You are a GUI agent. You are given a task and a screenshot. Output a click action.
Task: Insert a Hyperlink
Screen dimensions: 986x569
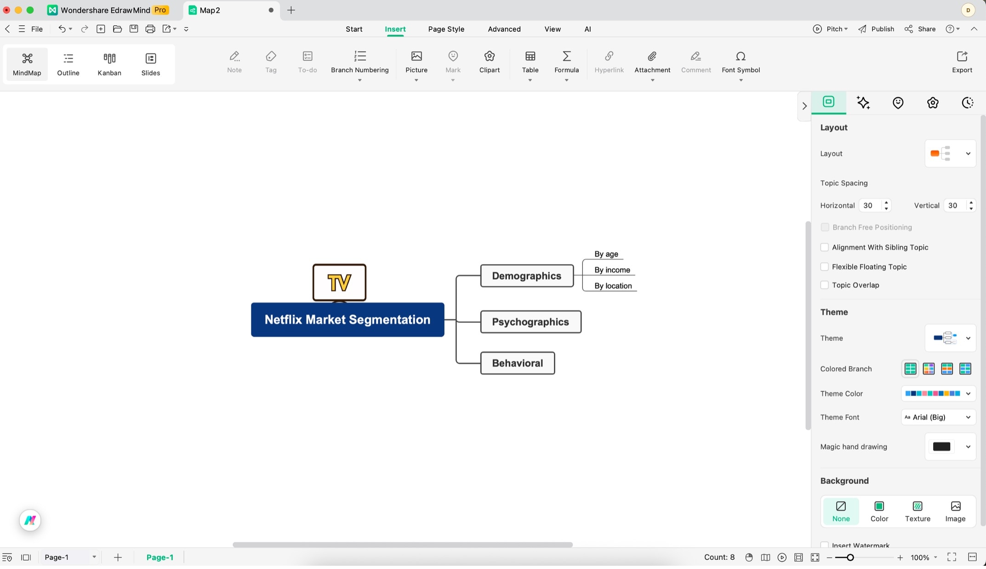(609, 62)
